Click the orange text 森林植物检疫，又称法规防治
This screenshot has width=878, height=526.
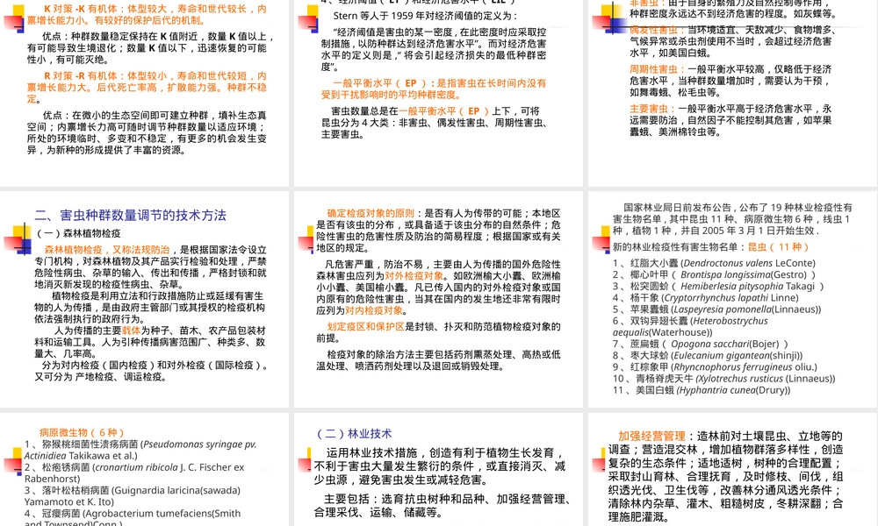tap(107, 249)
